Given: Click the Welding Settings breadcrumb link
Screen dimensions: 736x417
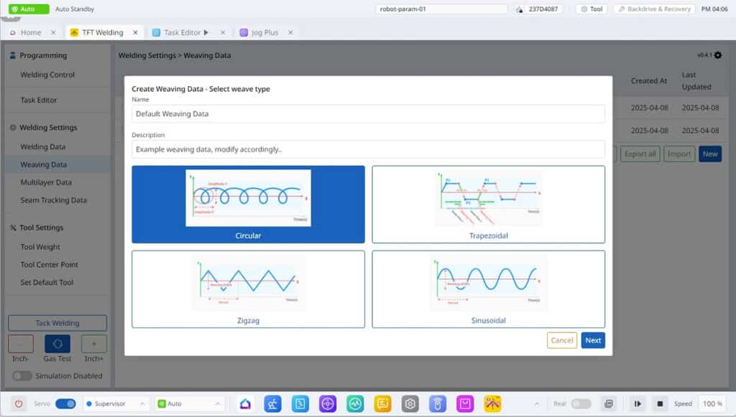Looking at the screenshot, I should [147, 55].
